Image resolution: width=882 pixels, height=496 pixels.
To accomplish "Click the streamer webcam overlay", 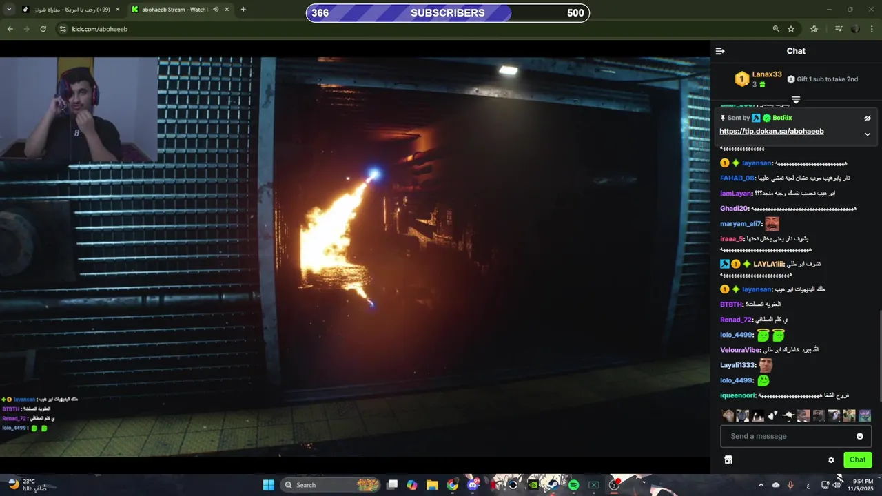I will coord(78,109).
